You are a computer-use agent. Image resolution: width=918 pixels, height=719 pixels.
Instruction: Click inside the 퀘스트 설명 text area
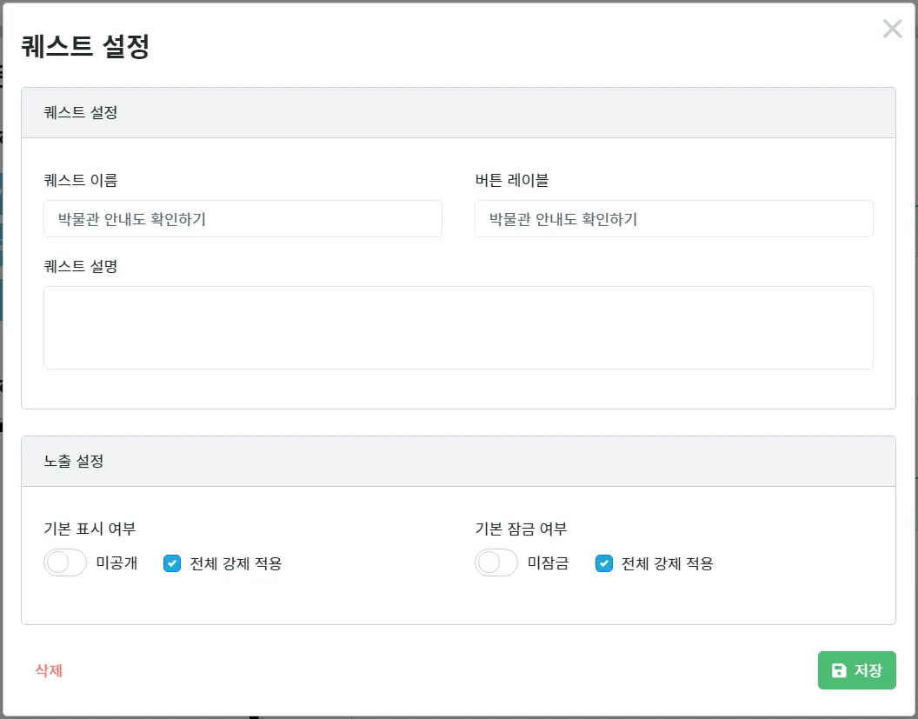pyautogui.click(x=458, y=328)
